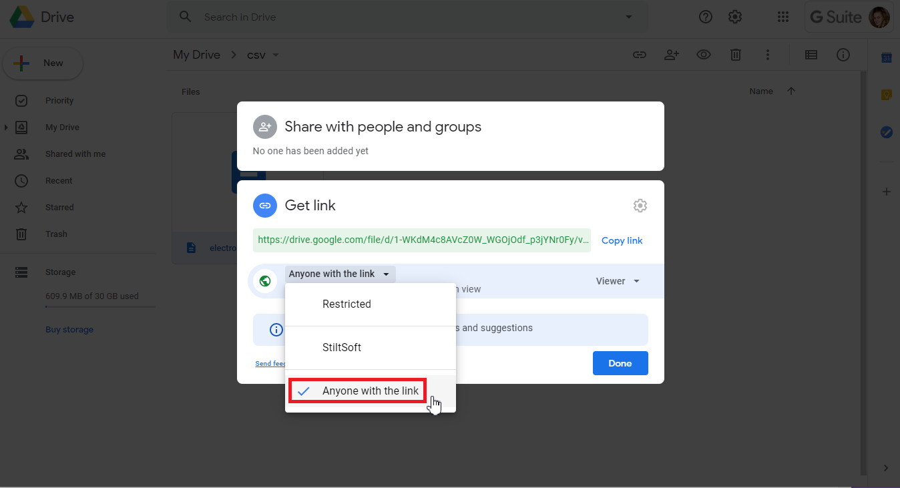Click the trash bin icon in toolbar
Screen dimensions: 900x488
point(735,55)
